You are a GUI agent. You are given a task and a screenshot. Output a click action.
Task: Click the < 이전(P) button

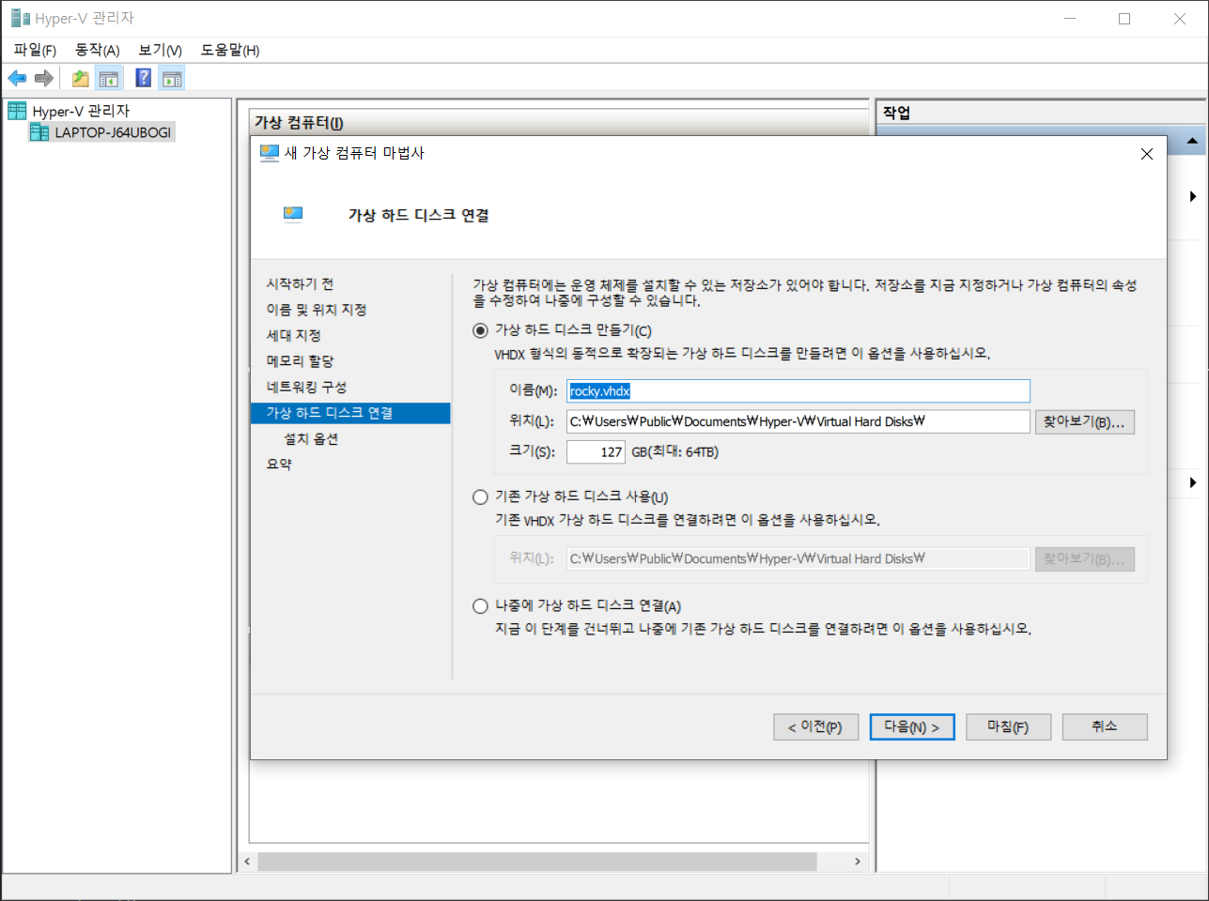(x=815, y=727)
